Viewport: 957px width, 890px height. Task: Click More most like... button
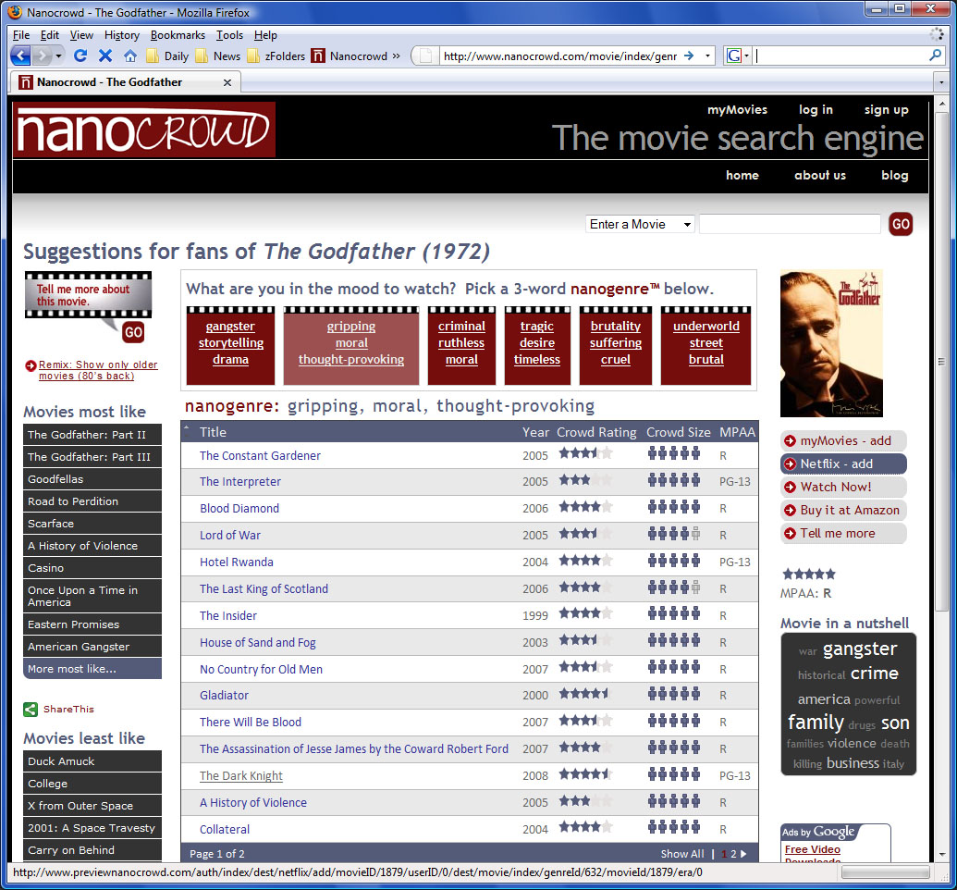(x=92, y=669)
